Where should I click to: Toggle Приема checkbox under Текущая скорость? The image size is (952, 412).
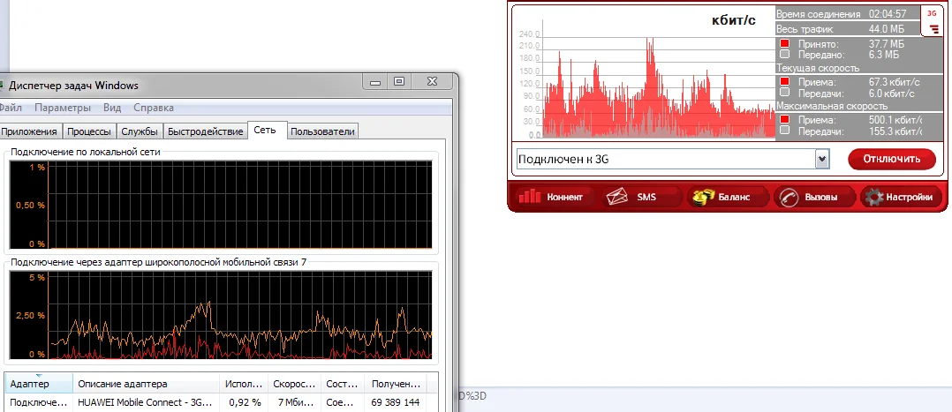(x=784, y=81)
